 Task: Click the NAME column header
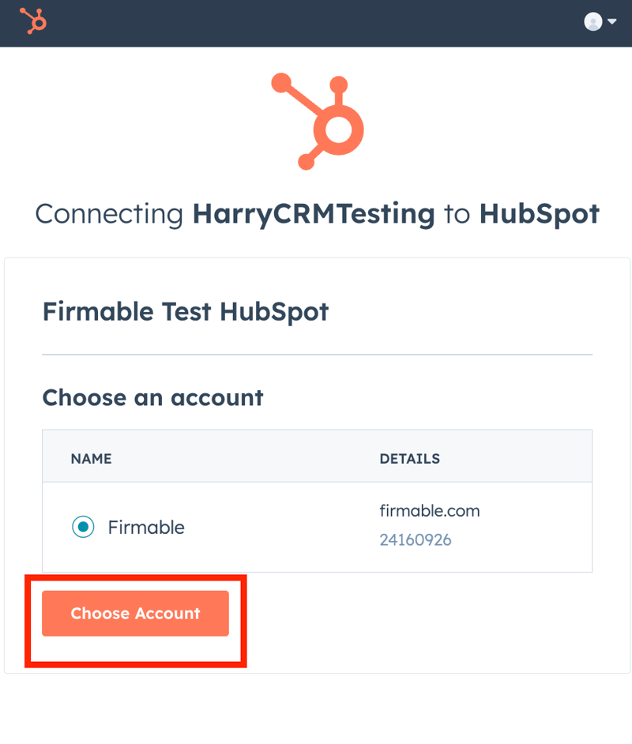click(x=91, y=458)
